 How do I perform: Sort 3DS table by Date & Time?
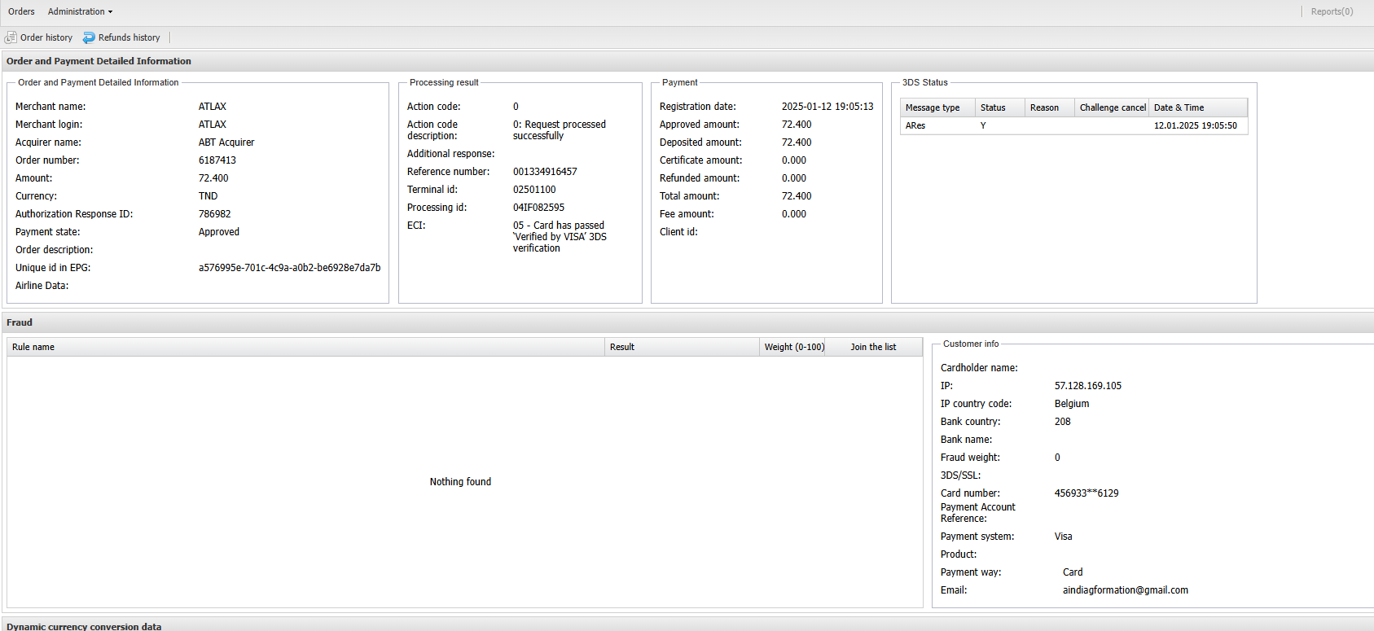(1179, 107)
